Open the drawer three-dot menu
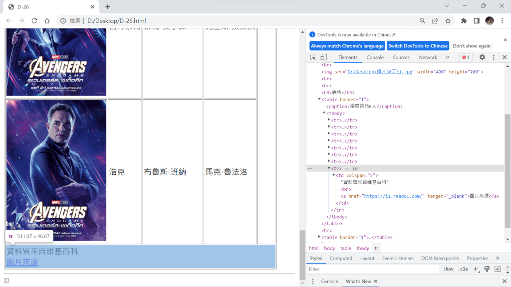 pyautogui.click(x=313, y=282)
